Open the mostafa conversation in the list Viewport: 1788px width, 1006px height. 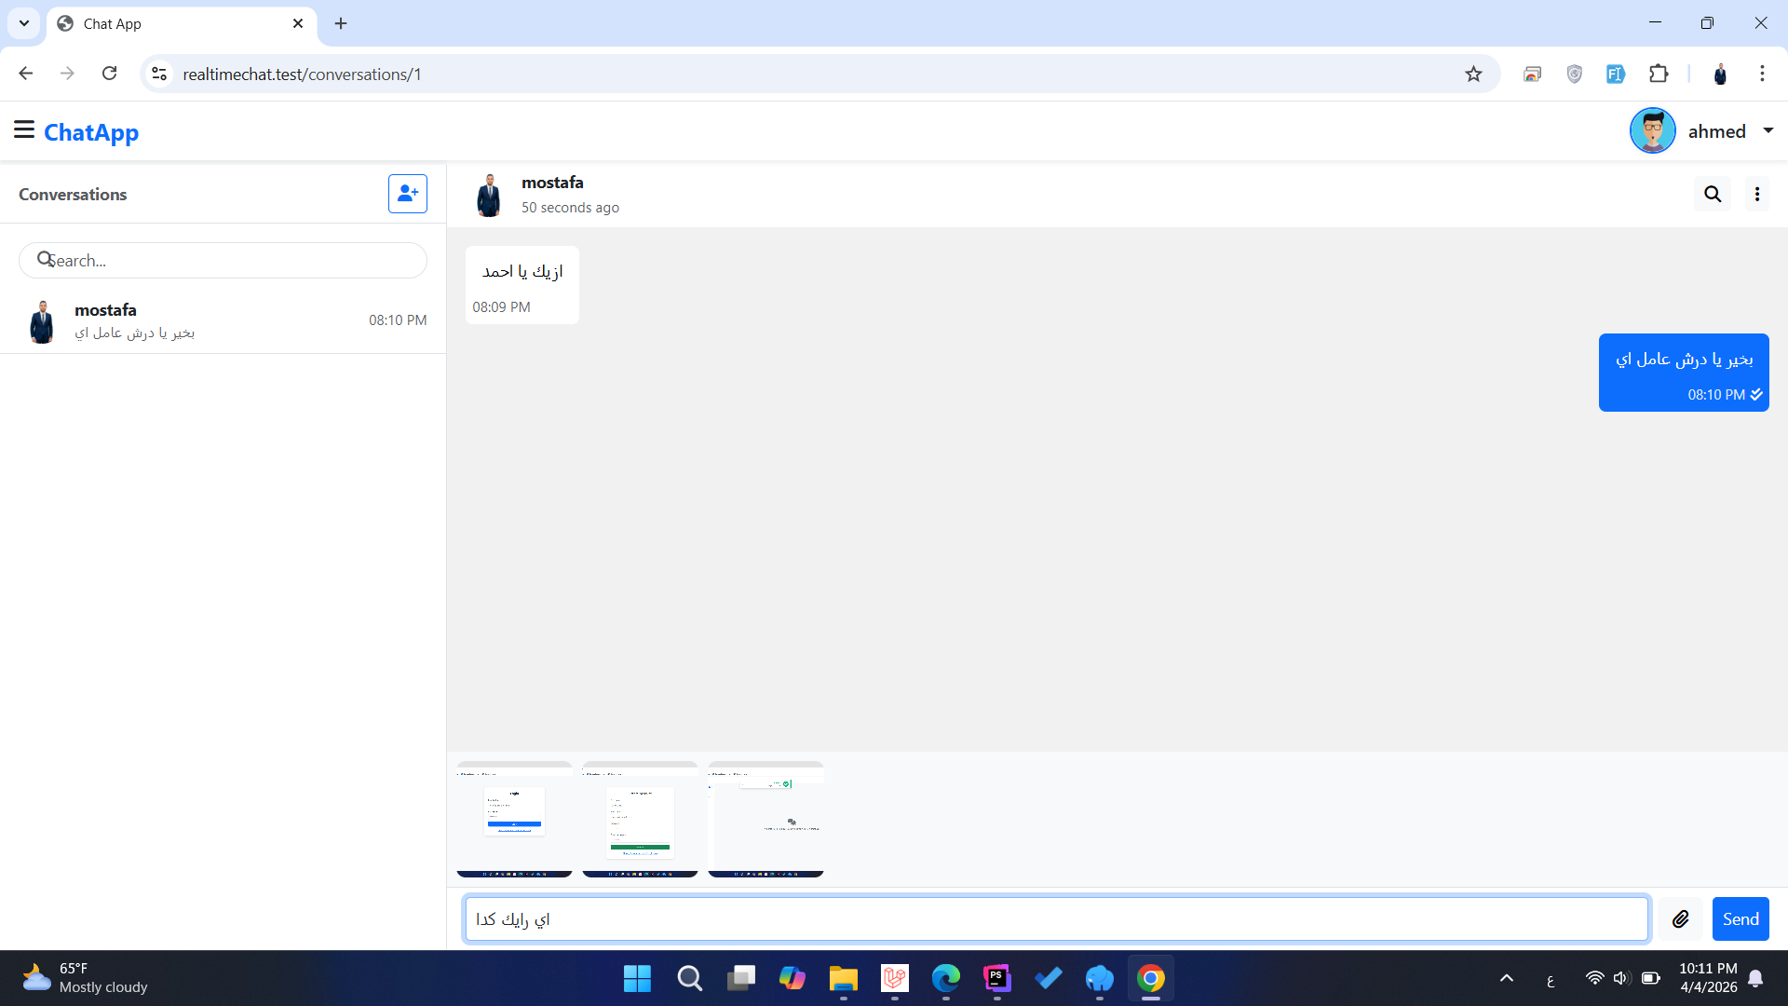click(x=223, y=320)
